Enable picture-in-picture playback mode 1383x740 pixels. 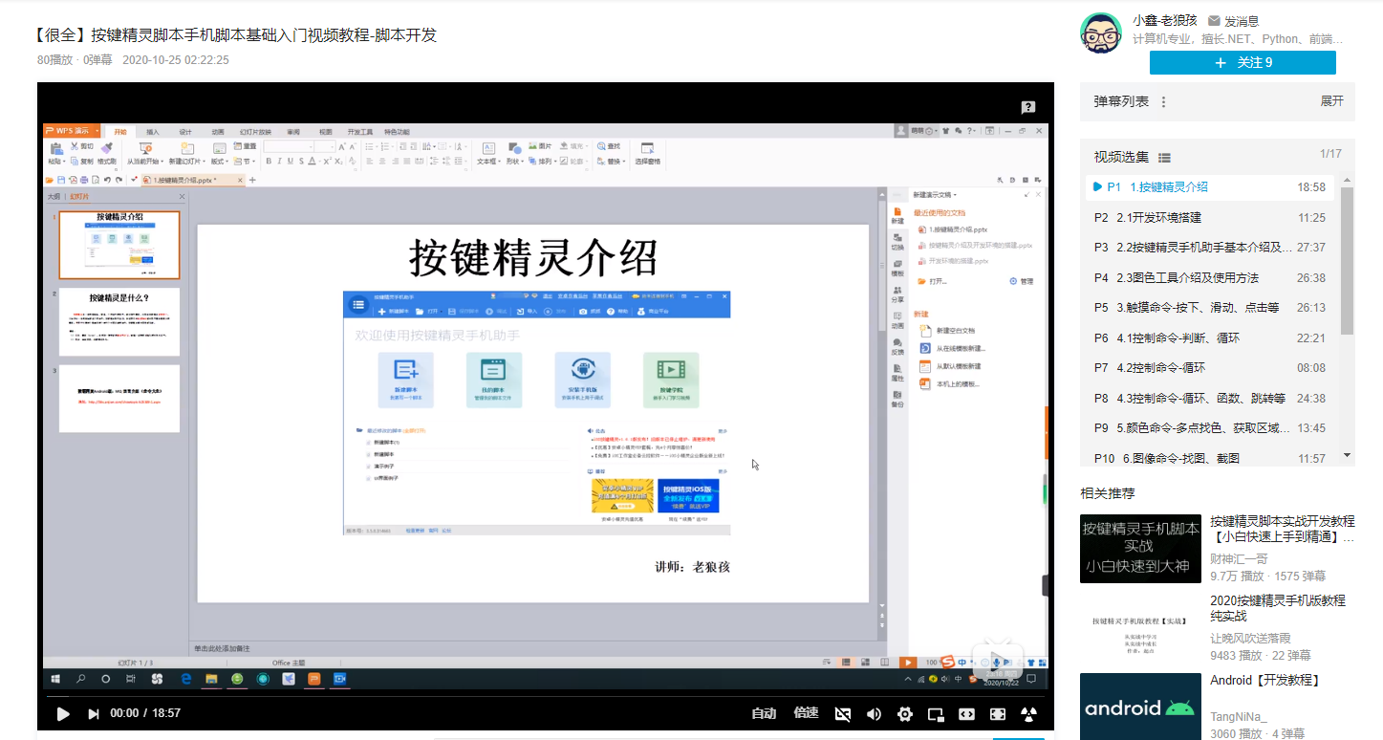pyautogui.click(x=938, y=714)
